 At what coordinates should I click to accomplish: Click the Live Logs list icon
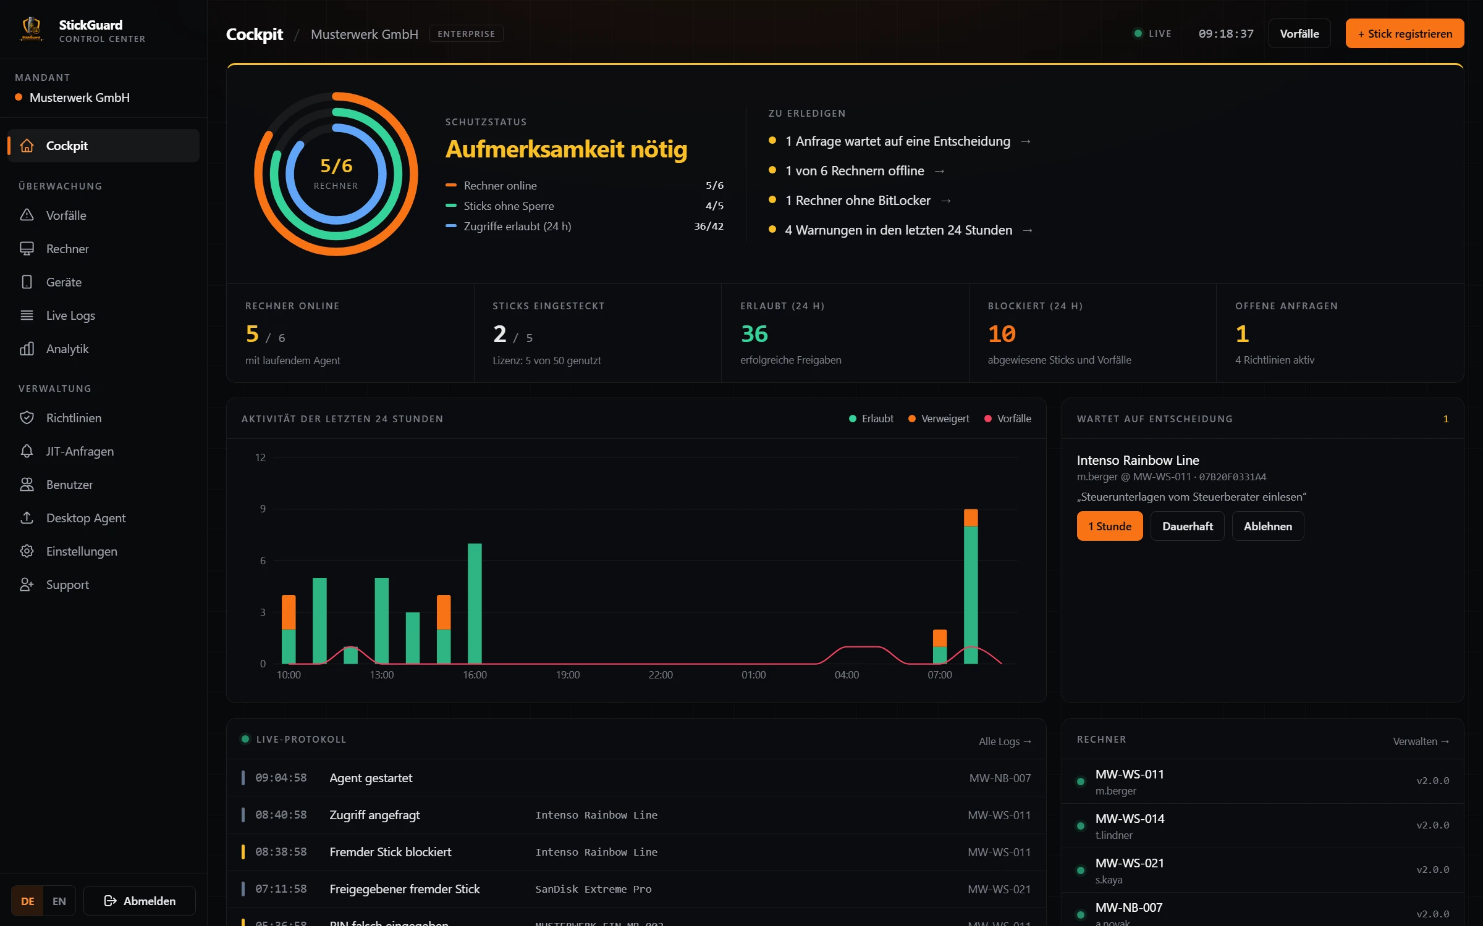coord(27,315)
